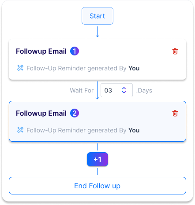The width and height of the screenshot is (195, 205).
Task: Click magic wand icon in Followup Email 2
Action: 20,130
